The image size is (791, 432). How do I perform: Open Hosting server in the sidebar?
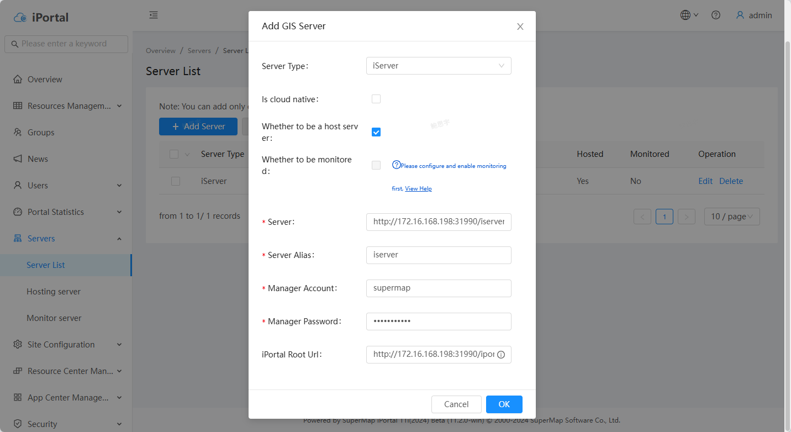click(x=66, y=292)
